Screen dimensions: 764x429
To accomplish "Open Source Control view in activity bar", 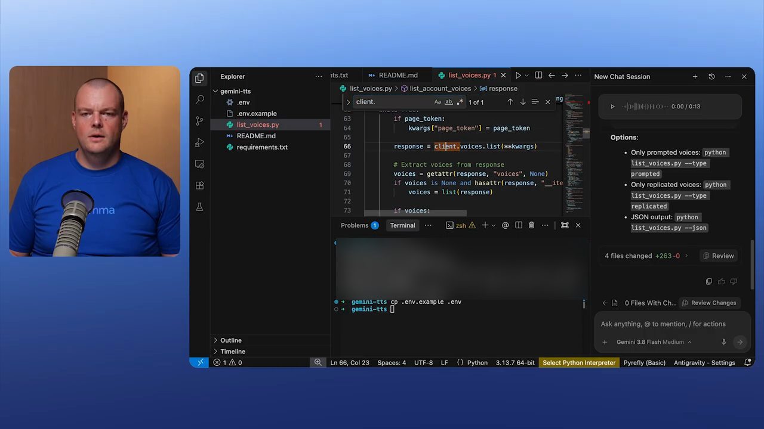I will coord(199,121).
